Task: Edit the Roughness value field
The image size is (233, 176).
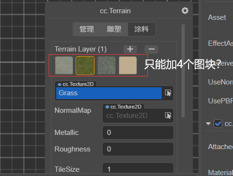Action: [138, 149]
